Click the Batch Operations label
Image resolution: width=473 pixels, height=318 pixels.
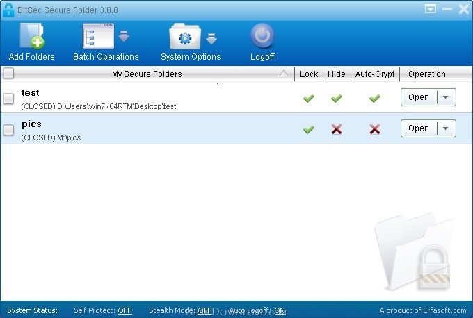click(x=106, y=57)
